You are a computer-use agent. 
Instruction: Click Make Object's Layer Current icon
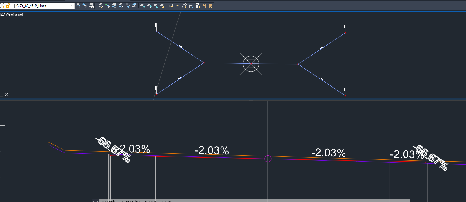coord(78,6)
